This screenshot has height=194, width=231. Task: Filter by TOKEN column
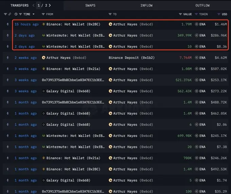tap(196, 14)
